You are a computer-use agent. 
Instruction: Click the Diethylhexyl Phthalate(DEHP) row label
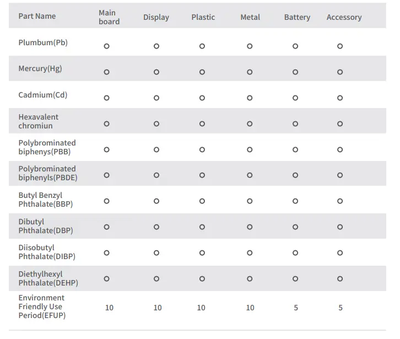coord(48,278)
